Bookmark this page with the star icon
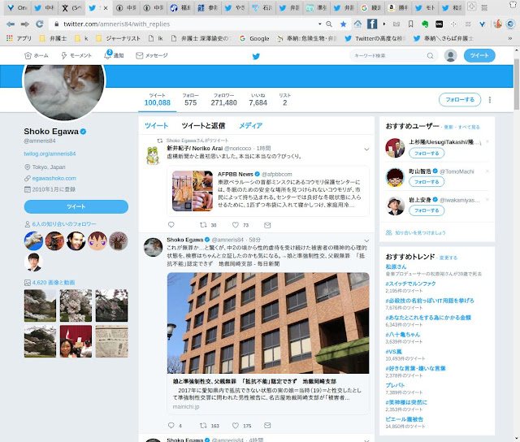Image resolution: width=520 pixels, height=442 pixels. [x=343, y=24]
